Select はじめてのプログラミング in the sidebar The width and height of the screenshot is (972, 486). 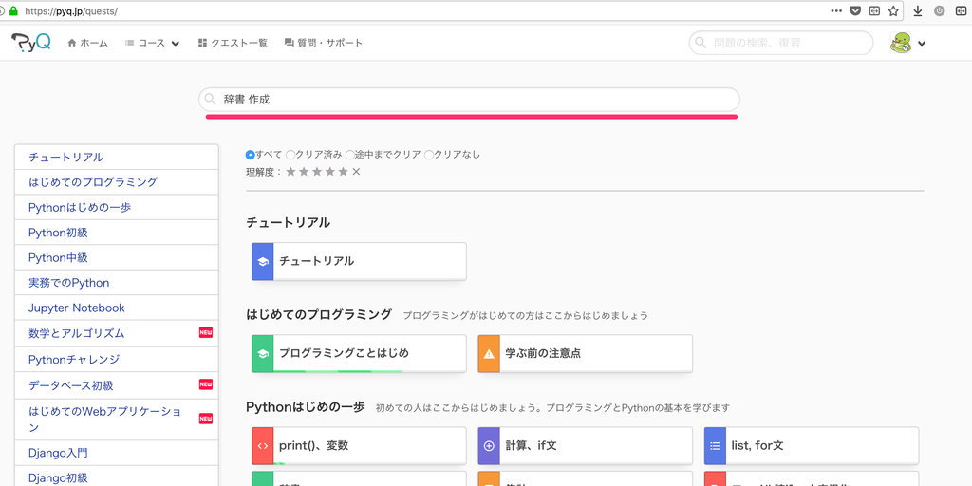pyautogui.click(x=117, y=182)
